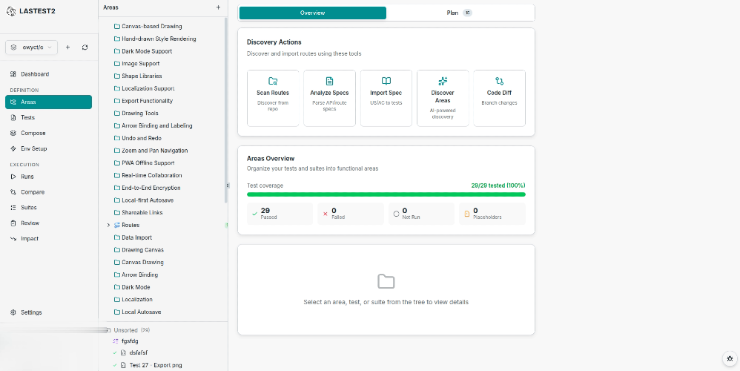
Task: Open Compare in the sidebar
Action: 49,192
